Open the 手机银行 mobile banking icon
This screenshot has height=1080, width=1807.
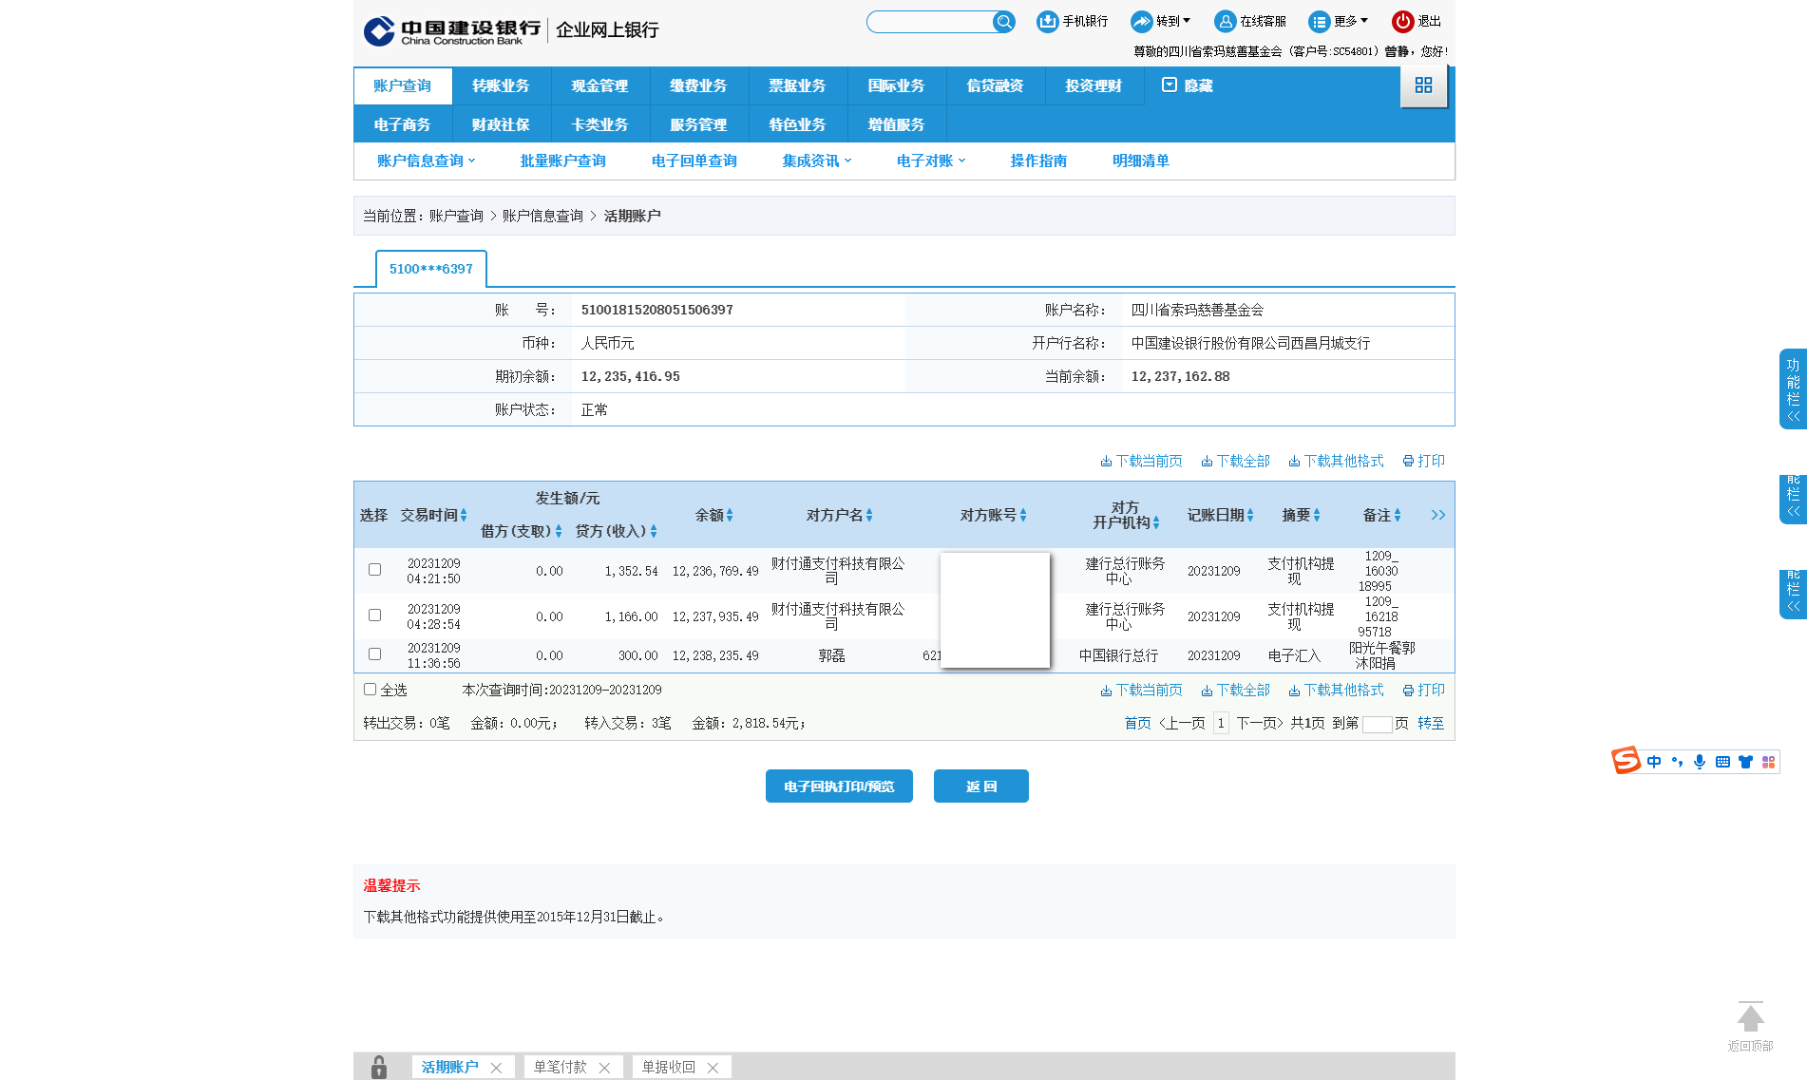[x=1047, y=21]
